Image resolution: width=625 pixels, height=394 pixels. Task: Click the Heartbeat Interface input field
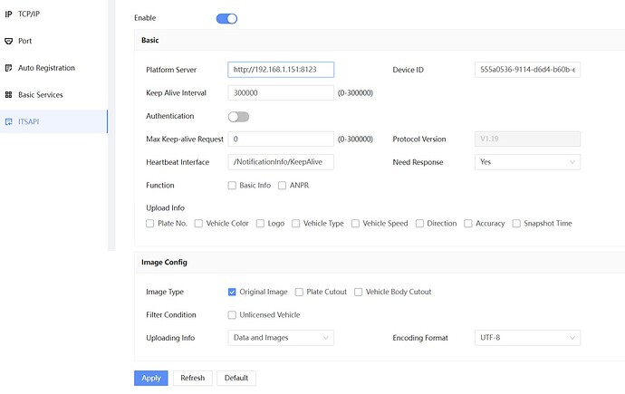point(281,162)
